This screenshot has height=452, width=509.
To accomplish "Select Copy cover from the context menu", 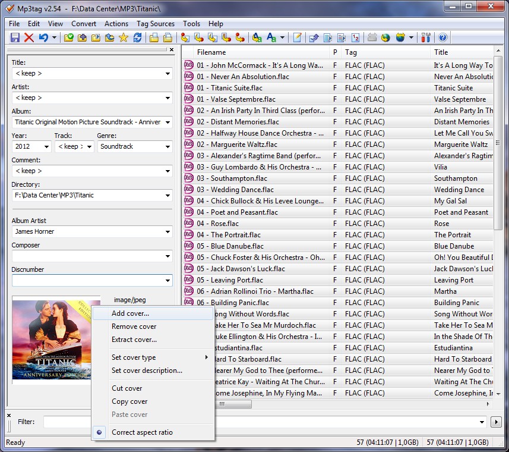I will (x=153, y=401).
